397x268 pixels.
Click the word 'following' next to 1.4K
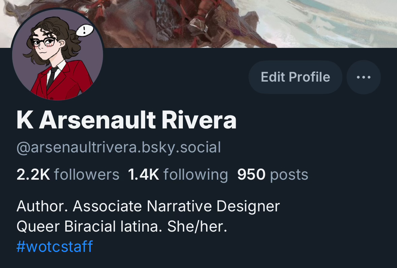coord(195,175)
